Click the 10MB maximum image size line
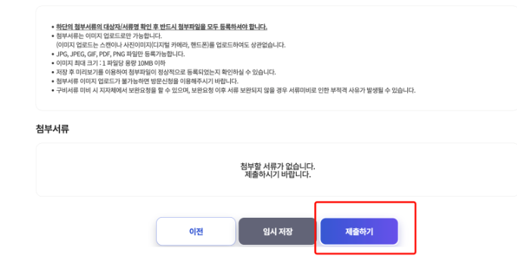The height and width of the screenshot is (273, 517). point(111,63)
